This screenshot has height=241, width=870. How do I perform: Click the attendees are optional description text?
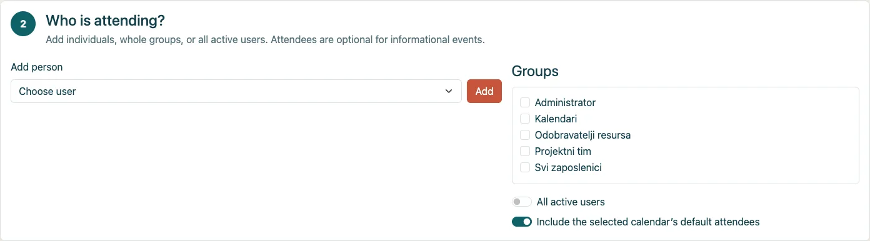[x=266, y=40]
